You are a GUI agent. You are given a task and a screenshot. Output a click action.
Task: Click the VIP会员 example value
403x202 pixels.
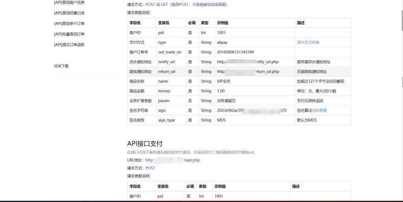(x=224, y=82)
